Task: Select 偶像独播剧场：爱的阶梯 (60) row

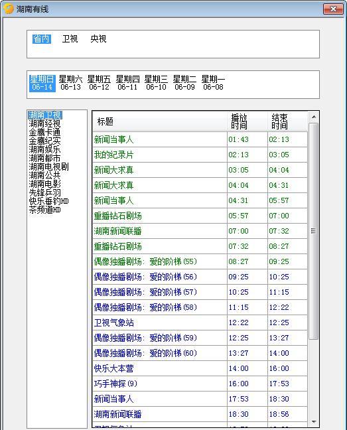Action: point(200,353)
